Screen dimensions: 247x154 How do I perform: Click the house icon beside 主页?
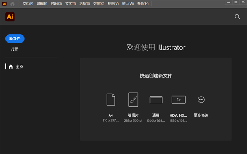click(11, 67)
